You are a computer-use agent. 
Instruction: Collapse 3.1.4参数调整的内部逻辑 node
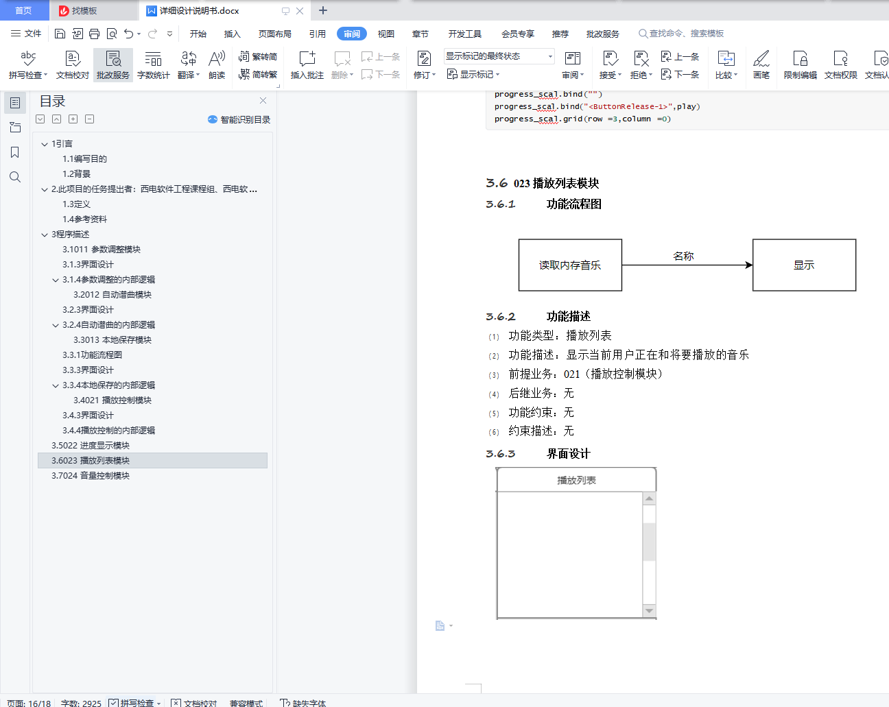pos(56,280)
